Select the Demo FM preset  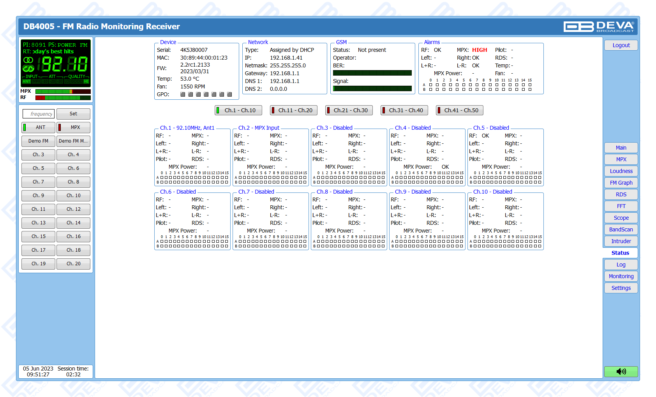tap(38, 141)
